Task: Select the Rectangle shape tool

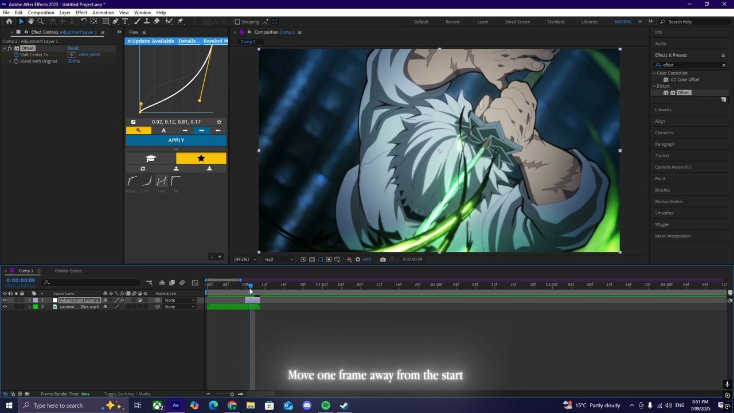Action: 106,21
